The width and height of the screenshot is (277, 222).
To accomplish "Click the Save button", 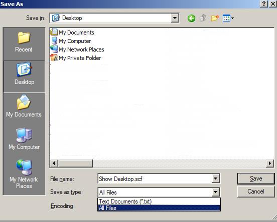I will (256, 178).
